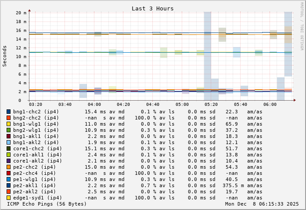Click the bng2-wlg1 green legend swatch
The height and width of the screenshot is (210, 306).
(x=8, y=130)
